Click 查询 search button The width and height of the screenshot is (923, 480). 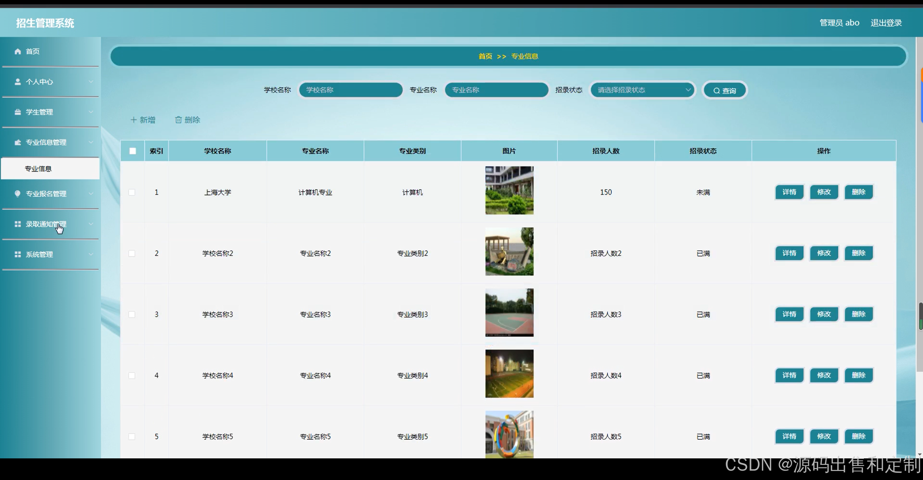(x=725, y=90)
